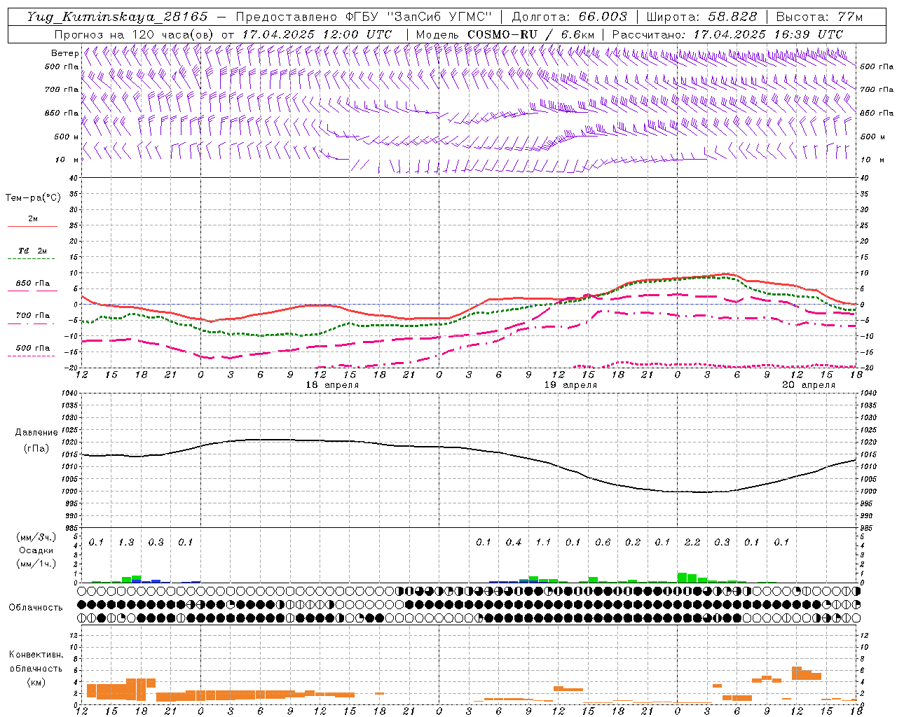Click the precipitation value 1.3

(x=126, y=542)
